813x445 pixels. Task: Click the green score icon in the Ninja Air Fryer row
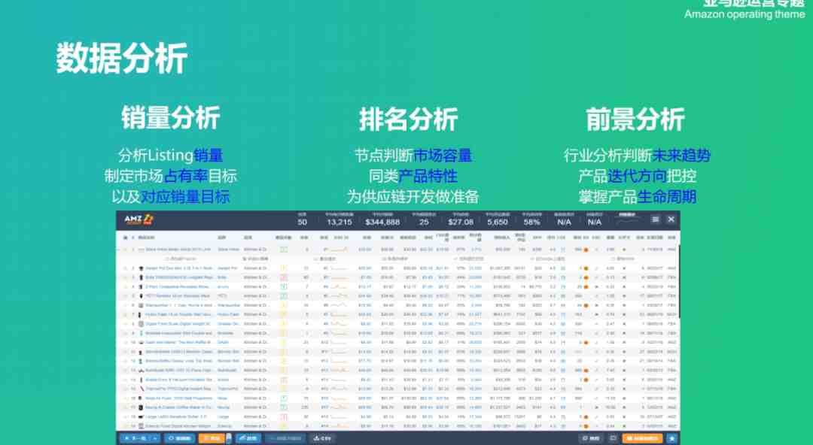click(284, 398)
